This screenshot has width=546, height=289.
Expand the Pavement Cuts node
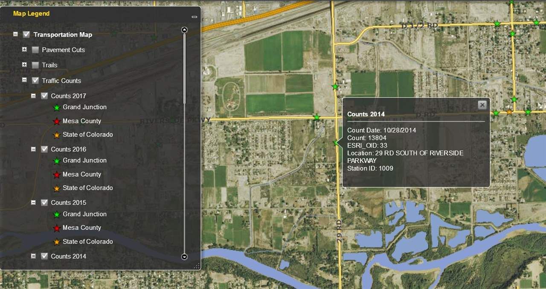pyautogui.click(x=24, y=49)
